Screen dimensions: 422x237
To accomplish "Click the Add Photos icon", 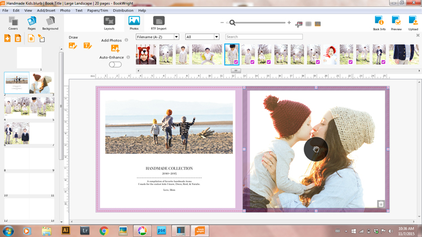I will 115,49.
